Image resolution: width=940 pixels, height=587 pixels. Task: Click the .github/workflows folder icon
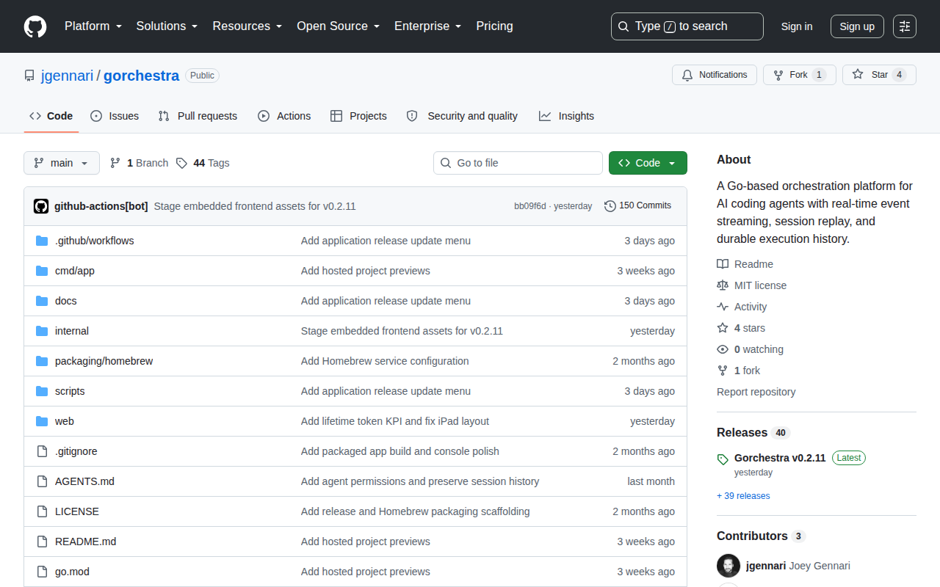[x=42, y=241]
